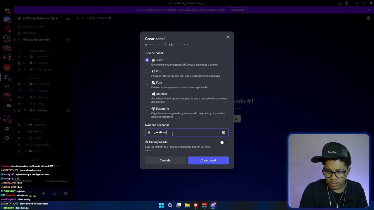Add a channel to the Charla category
The height and width of the screenshot is (210, 374).
point(68,119)
